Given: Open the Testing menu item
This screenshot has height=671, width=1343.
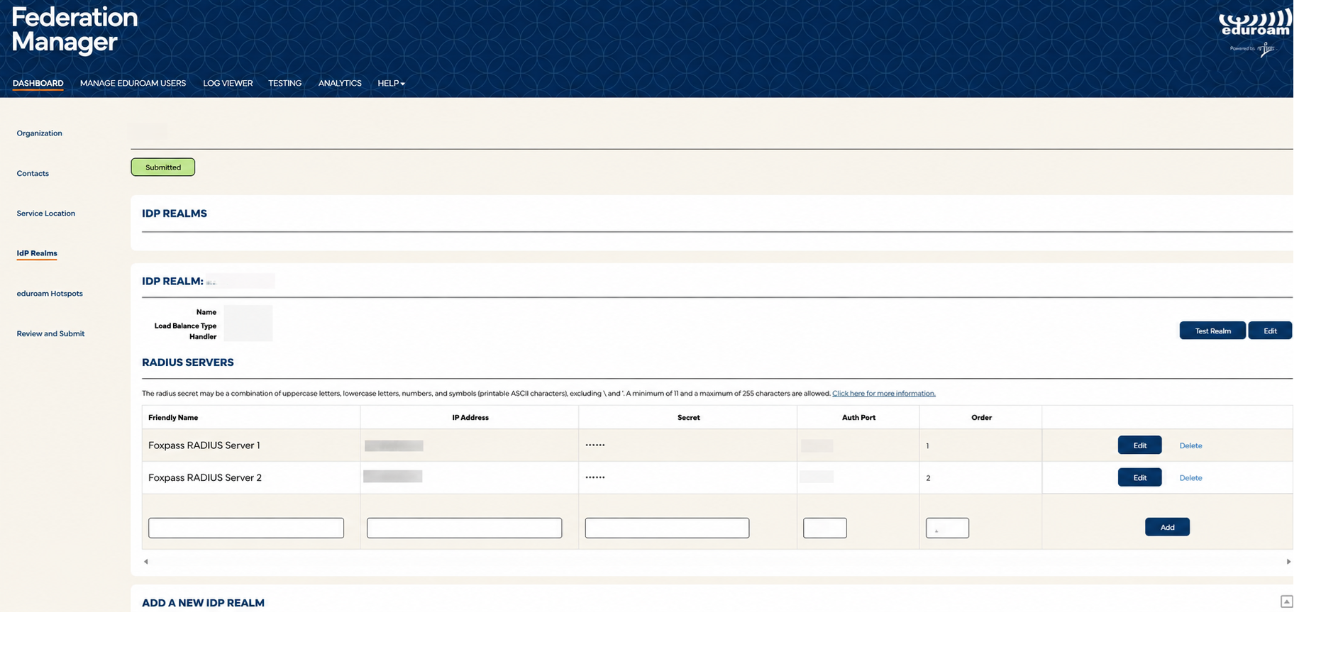Looking at the screenshot, I should click(x=284, y=83).
